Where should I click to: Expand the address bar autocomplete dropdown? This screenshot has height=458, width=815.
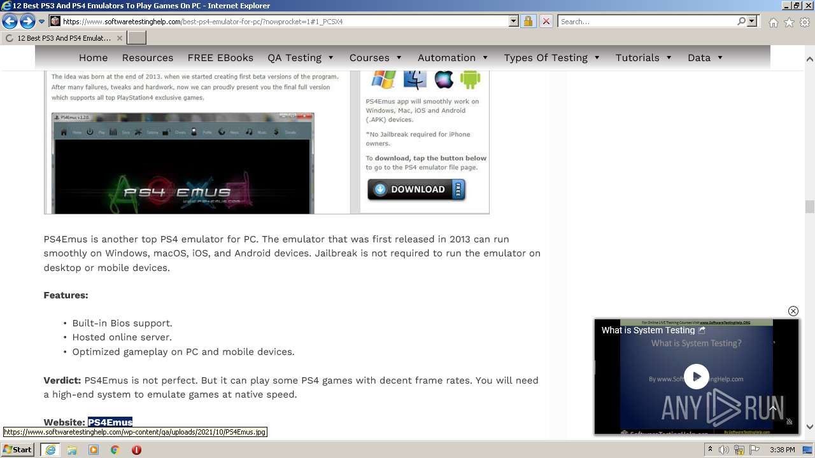pos(514,21)
